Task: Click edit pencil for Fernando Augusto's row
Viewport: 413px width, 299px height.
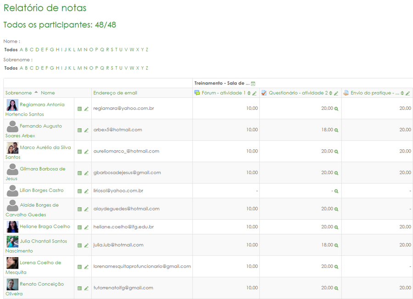Action: point(86,130)
